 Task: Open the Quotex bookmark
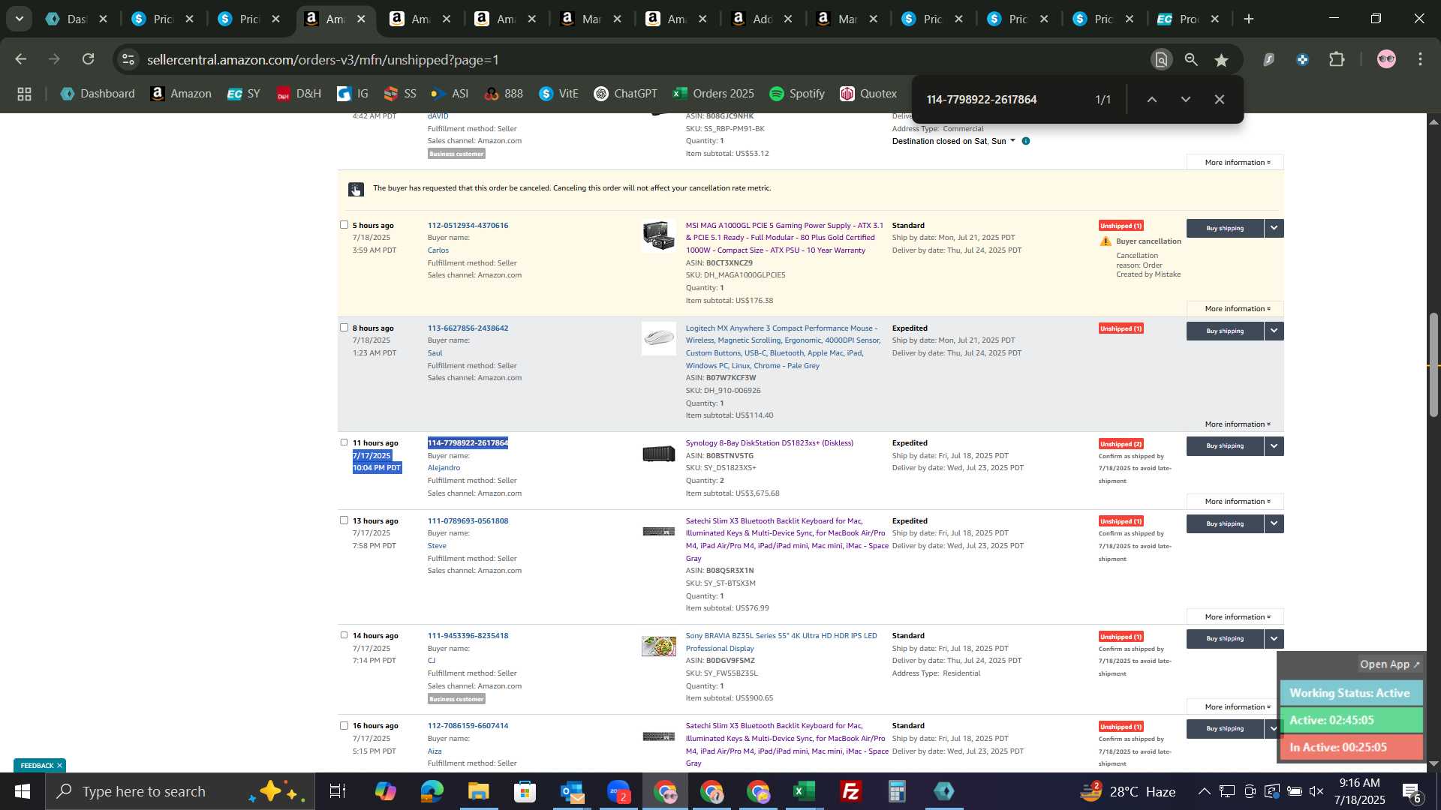(x=868, y=94)
